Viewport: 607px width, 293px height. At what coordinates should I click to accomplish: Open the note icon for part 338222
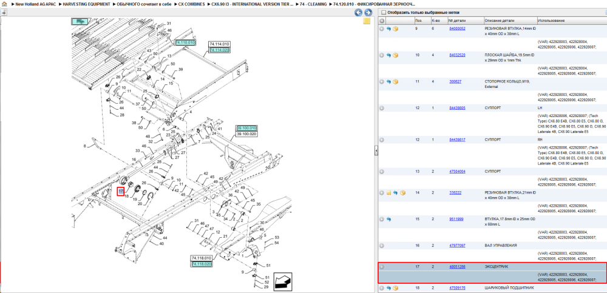tap(388, 193)
